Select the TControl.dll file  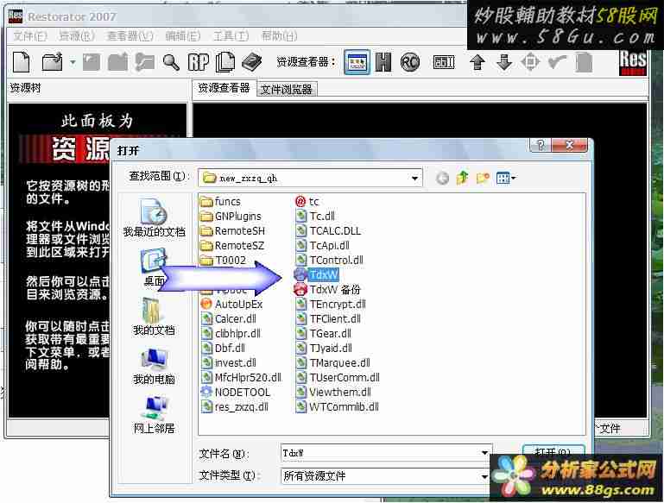coord(330,261)
